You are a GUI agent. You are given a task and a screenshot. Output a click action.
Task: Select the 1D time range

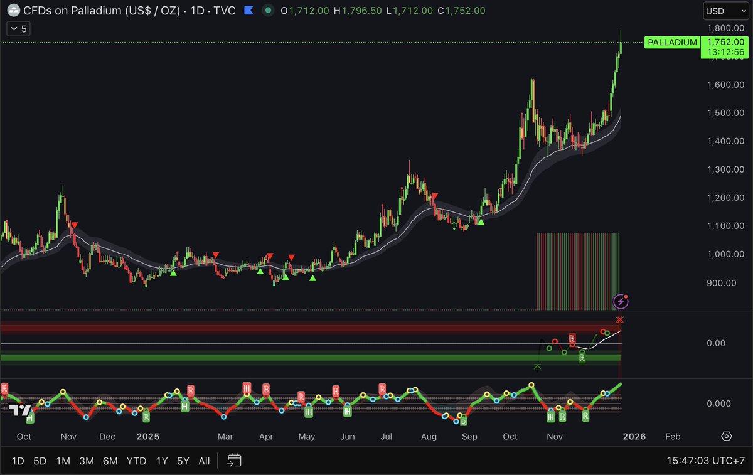coord(18,461)
